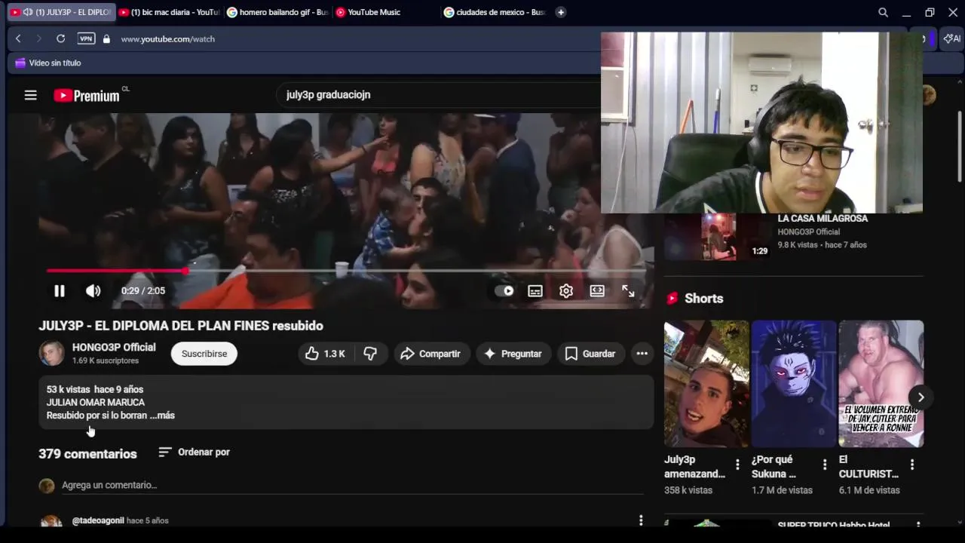Open the Preguntar AI button

click(513, 354)
